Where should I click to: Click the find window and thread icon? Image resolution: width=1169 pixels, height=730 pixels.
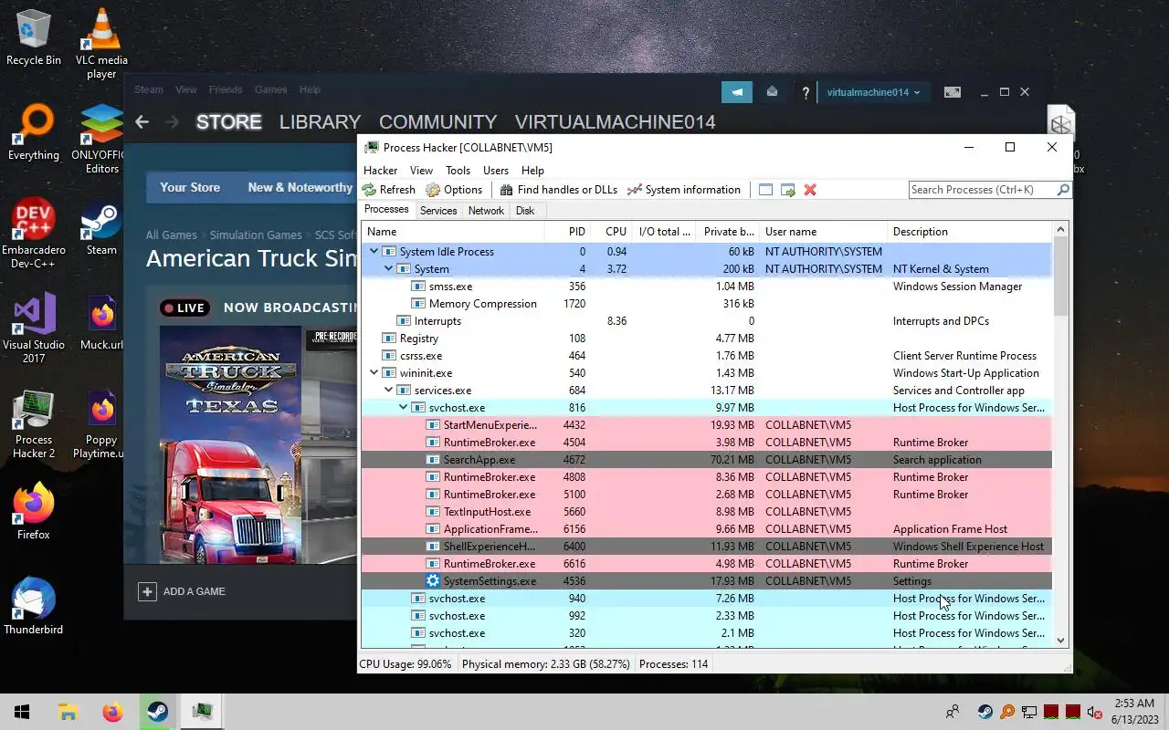coord(788,190)
